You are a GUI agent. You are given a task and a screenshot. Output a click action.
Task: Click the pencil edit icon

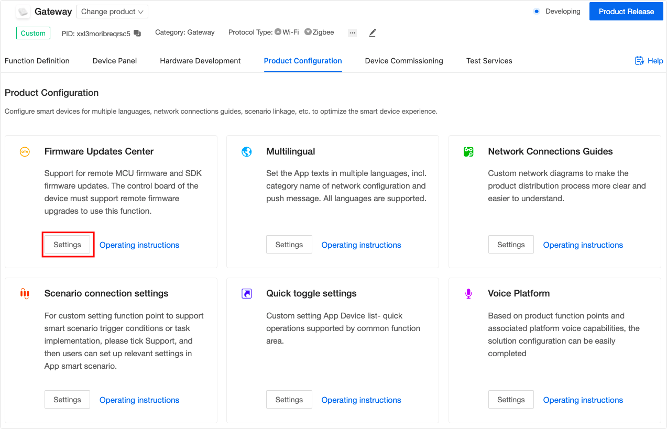pos(373,32)
